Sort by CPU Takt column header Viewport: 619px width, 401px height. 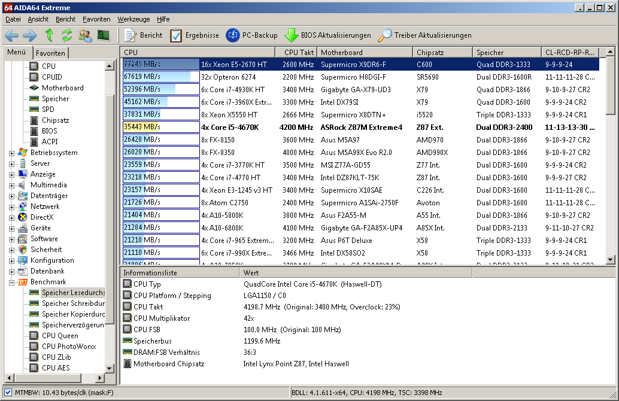(x=296, y=52)
